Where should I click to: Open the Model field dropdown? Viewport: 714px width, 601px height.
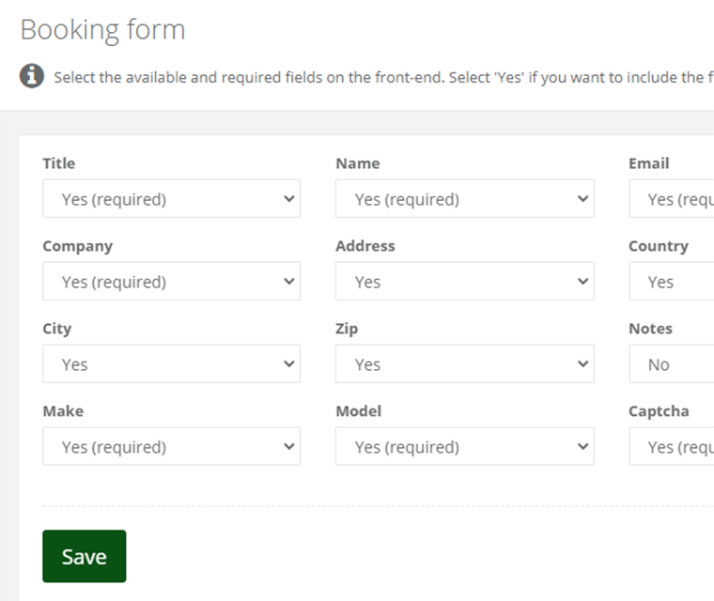[464, 446]
